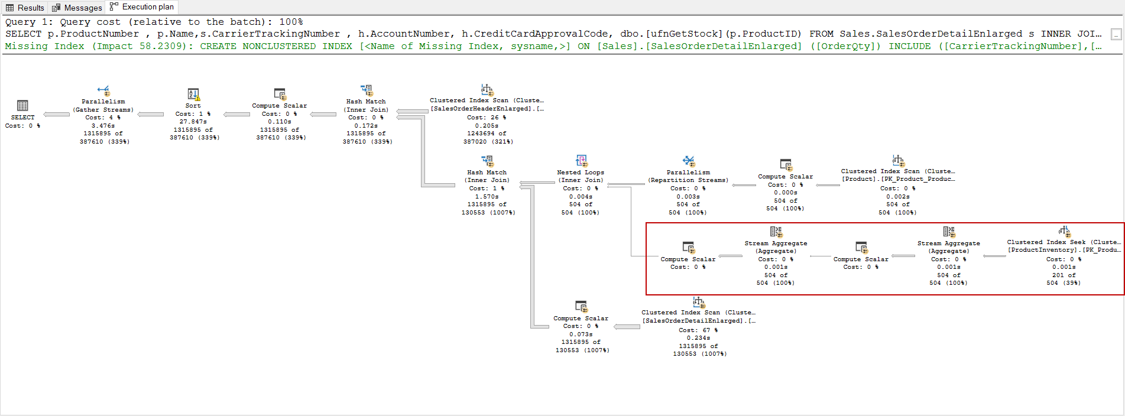The width and height of the screenshot is (1125, 416).
Task: Click the Nested Loops Inner Join icon
Action: coord(581,161)
